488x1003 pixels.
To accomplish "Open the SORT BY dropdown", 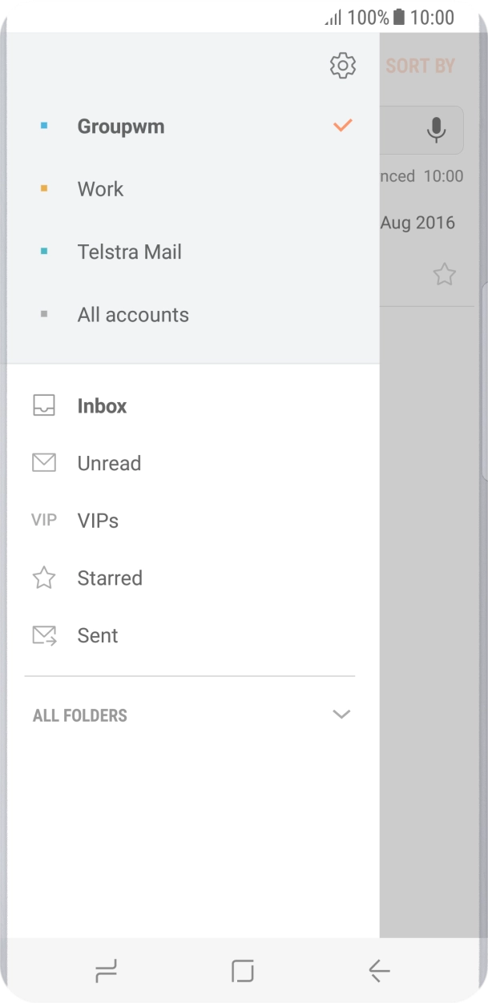I will pos(420,65).
